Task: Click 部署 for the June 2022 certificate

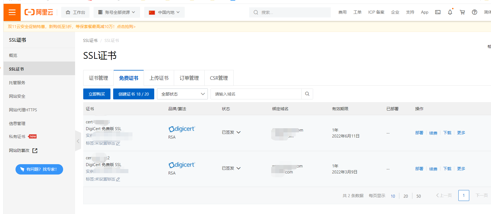Action: pyautogui.click(x=419, y=133)
